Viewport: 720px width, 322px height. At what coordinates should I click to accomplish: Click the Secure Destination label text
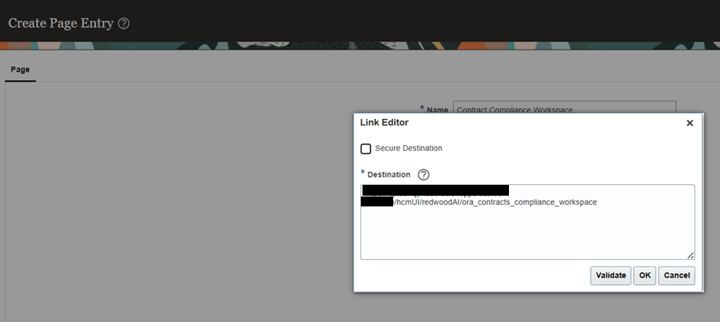[x=409, y=149]
